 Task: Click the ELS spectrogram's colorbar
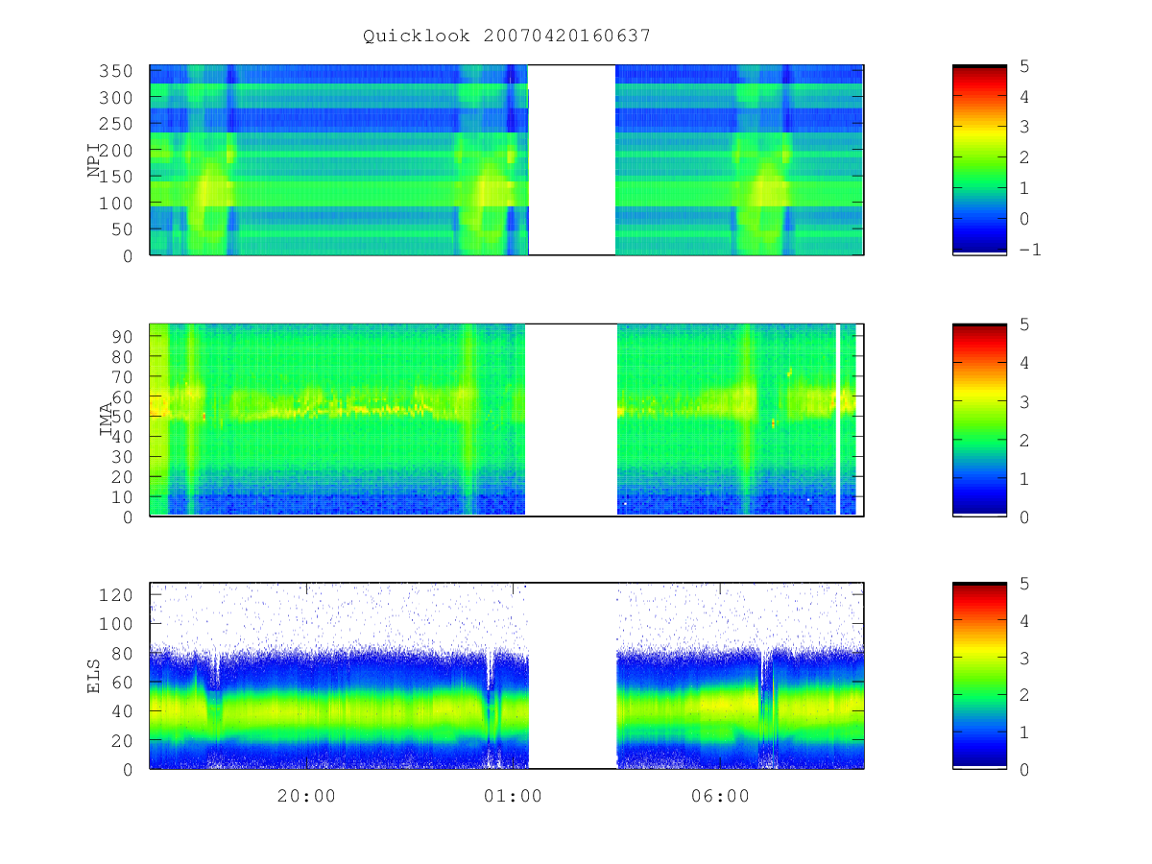(x=979, y=676)
